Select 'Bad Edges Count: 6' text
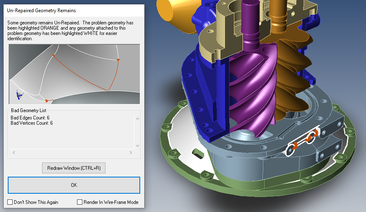 pos(30,118)
